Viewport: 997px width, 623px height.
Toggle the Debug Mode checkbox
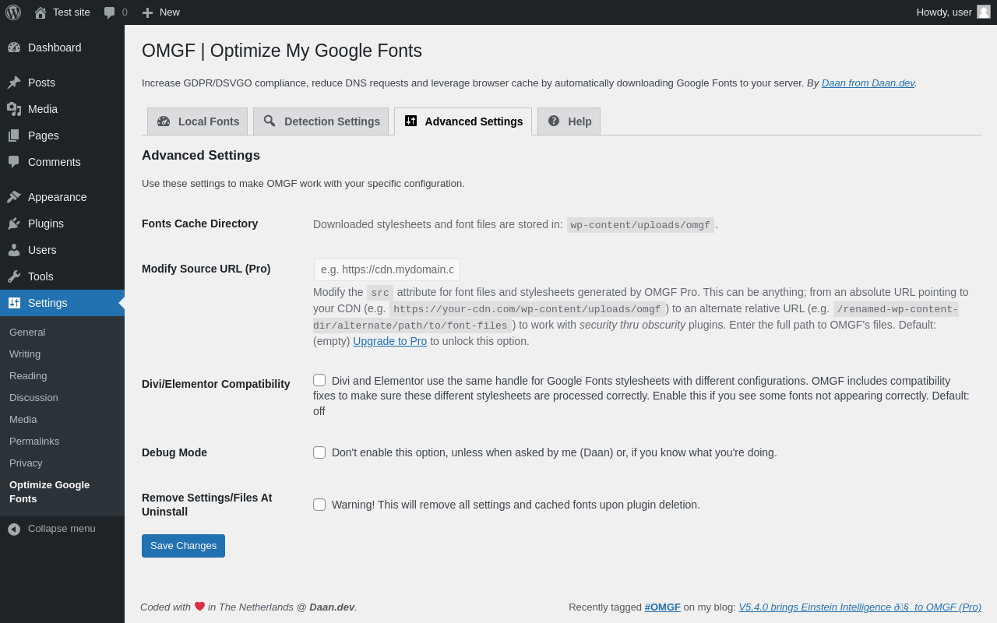(319, 452)
